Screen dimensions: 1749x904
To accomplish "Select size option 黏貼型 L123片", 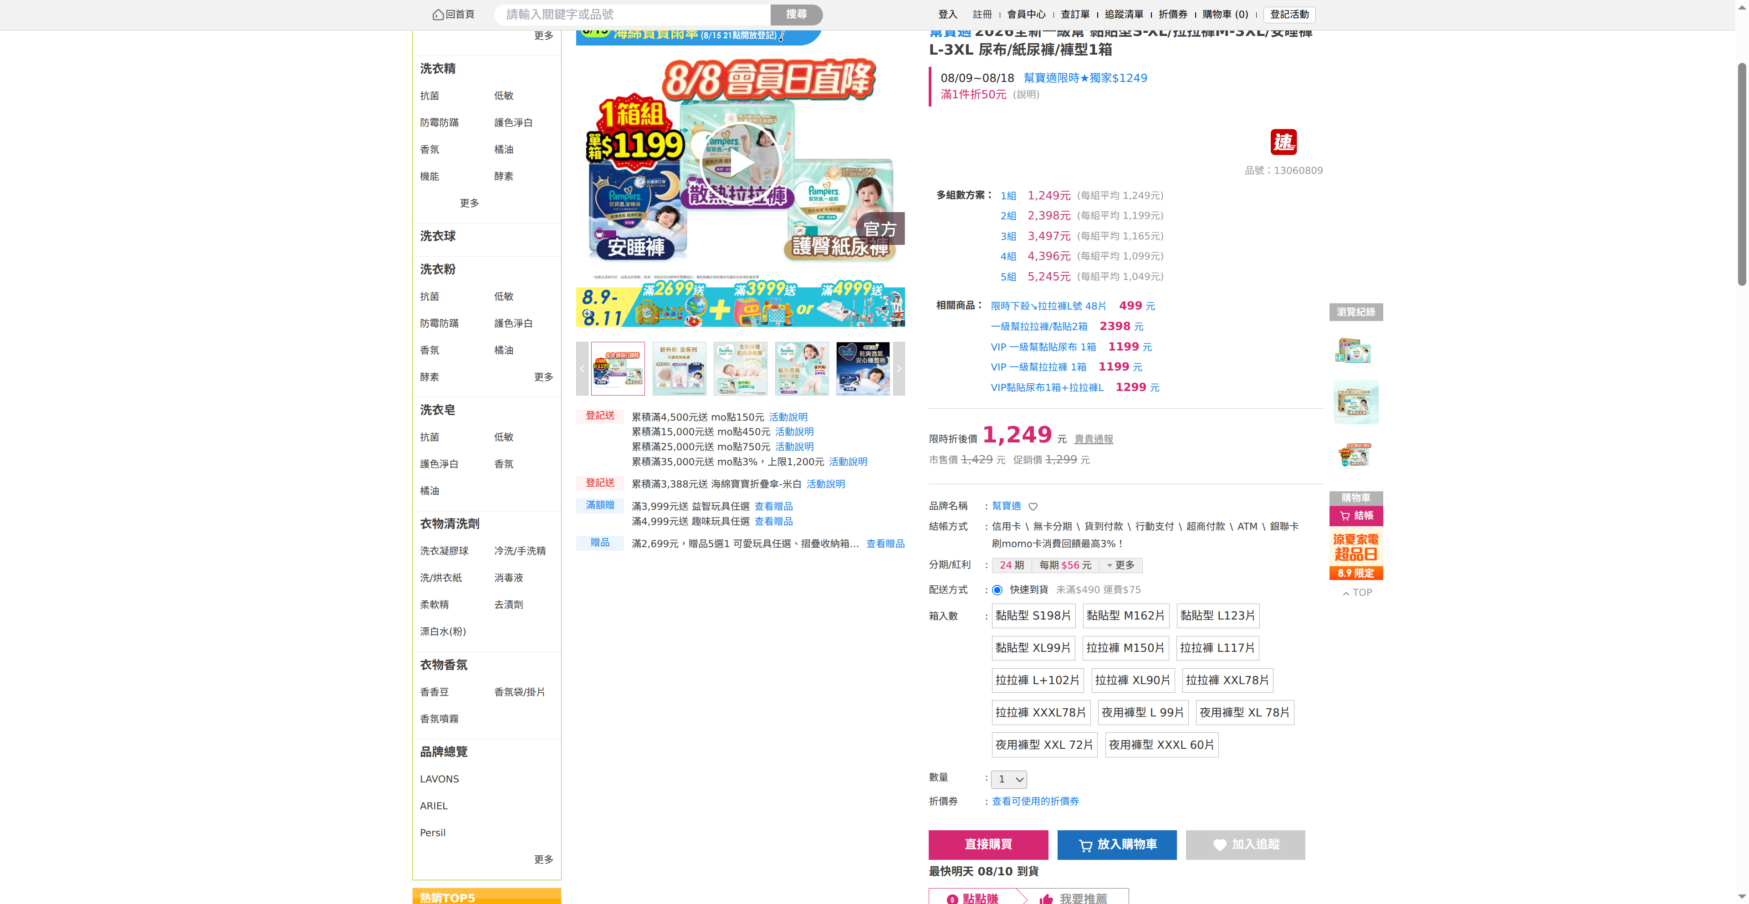I will click(1217, 615).
